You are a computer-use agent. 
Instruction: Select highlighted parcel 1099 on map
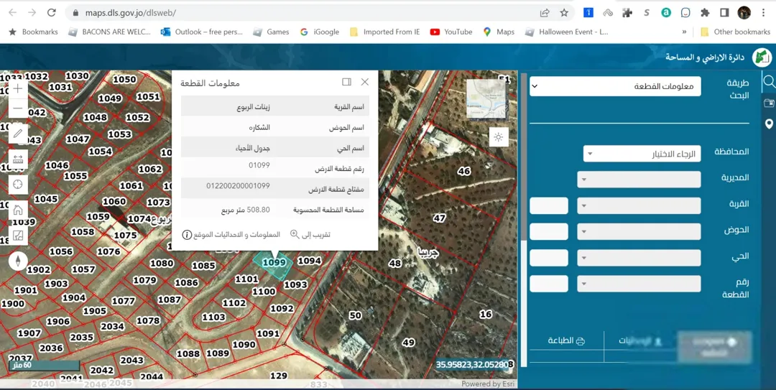(274, 264)
